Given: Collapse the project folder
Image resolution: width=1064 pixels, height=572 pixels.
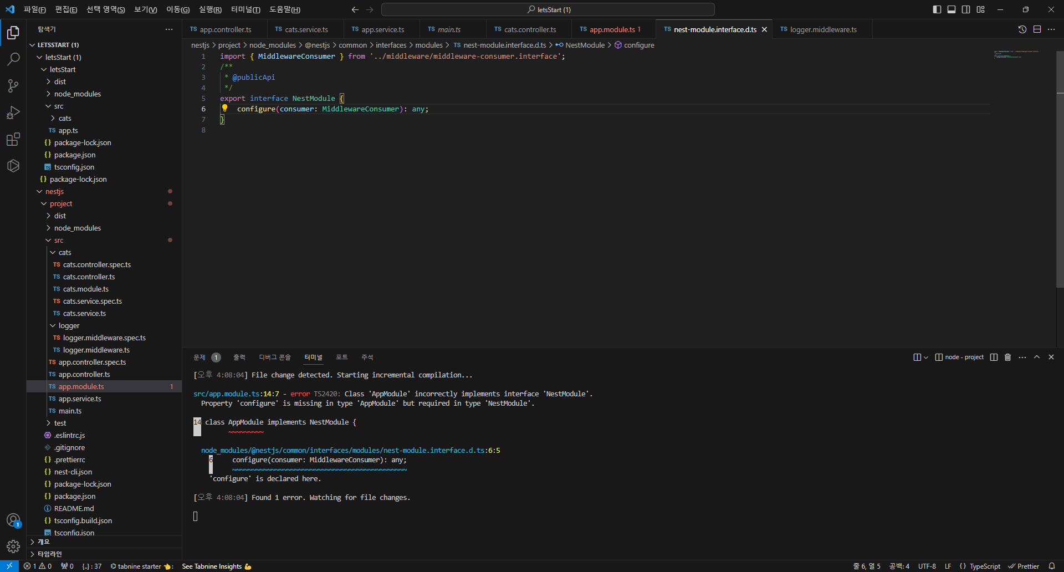Looking at the screenshot, I should 104,203.
